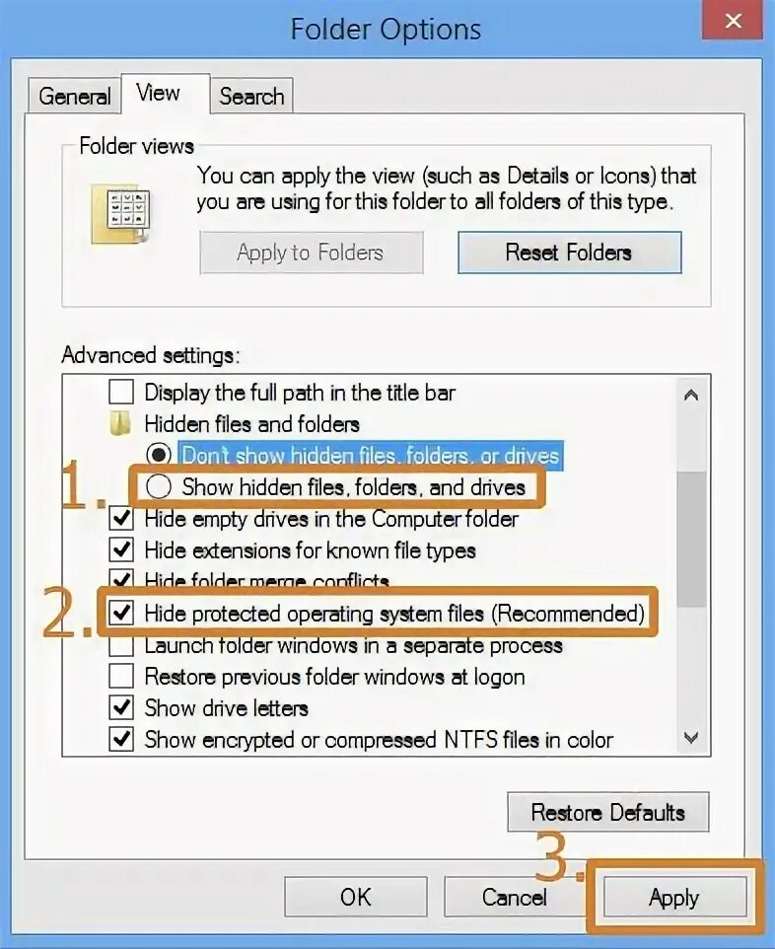This screenshot has width=775, height=949.
Task: Click the Apply button
Action: tap(674, 897)
